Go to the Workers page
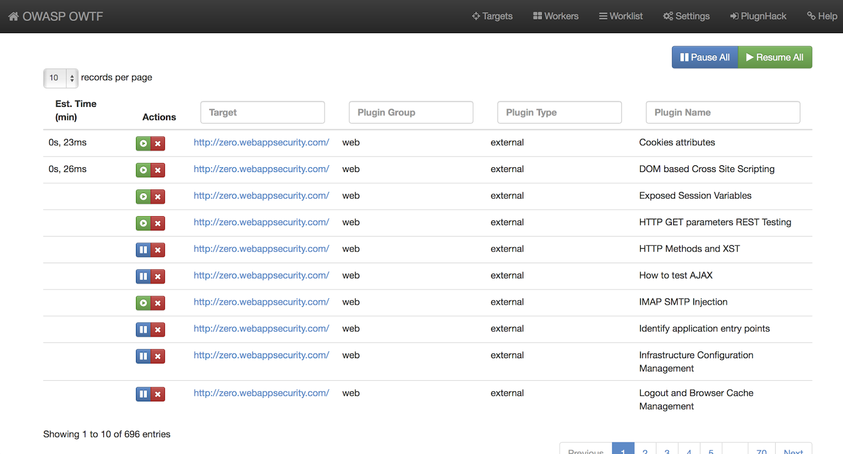Screen dimensions: 843x454 [x=555, y=16]
